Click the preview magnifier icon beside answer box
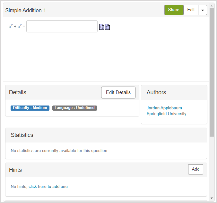The width and height of the screenshot is (217, 203). [x=101, y=27]
